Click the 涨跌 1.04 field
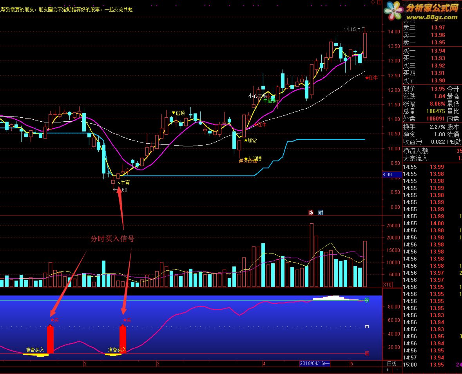Screen dimensions: 462x374 click(x=424, y=96)
